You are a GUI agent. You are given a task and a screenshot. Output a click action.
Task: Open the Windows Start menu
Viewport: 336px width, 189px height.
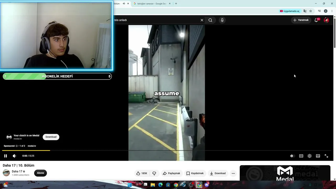coord(129,185)
